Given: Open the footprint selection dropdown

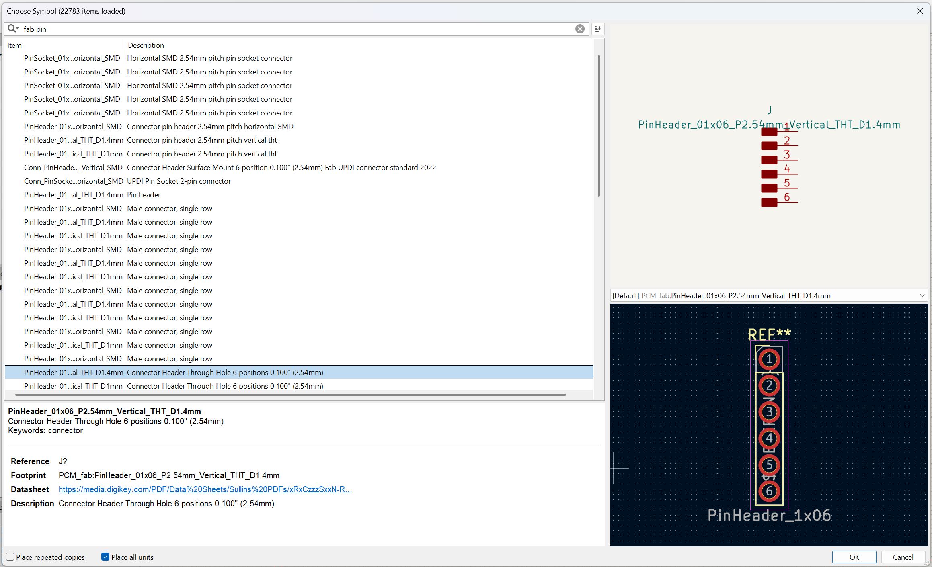Looking at the screenshot, I should click(x=922, y=296).
